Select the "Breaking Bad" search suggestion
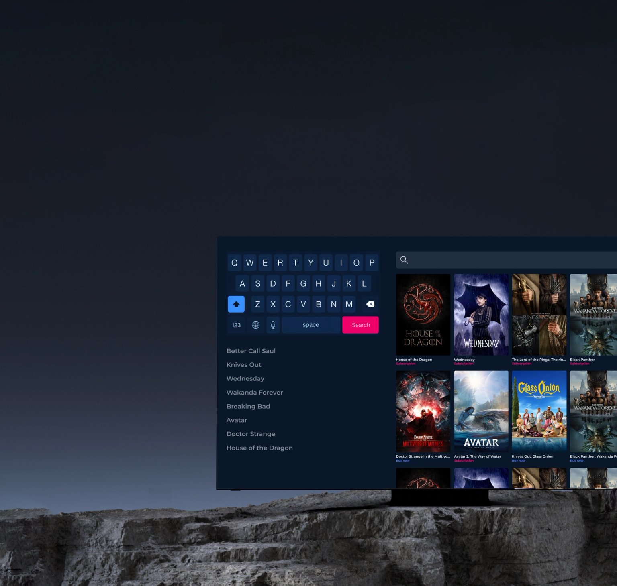The height and width of the screenshot is (586, 617). (x=248, y=406)
